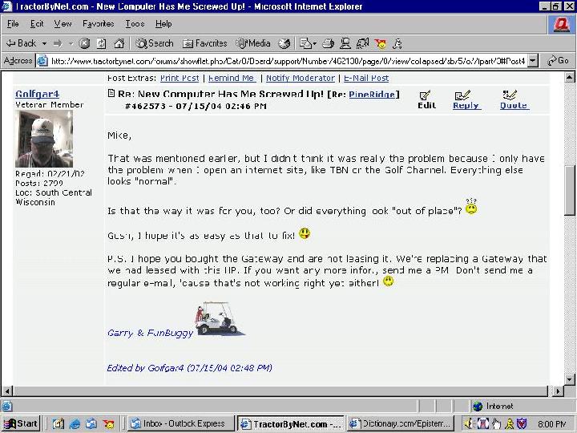Image resolution: width=577 pixels, height=433 pixels.
Task: Click the Golfgar4 avatar photo
Action: coord(44,139)
